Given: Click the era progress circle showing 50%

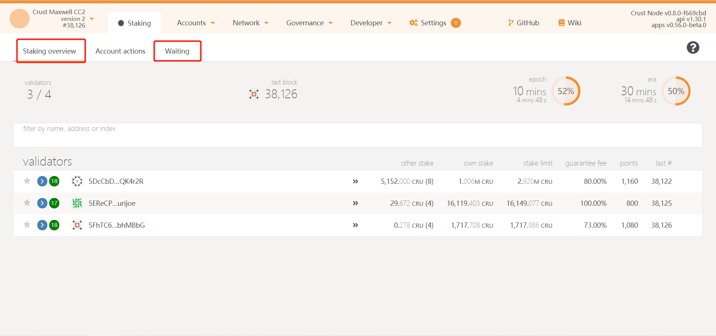Looking at the screenshot, I should tap(676, 91).
